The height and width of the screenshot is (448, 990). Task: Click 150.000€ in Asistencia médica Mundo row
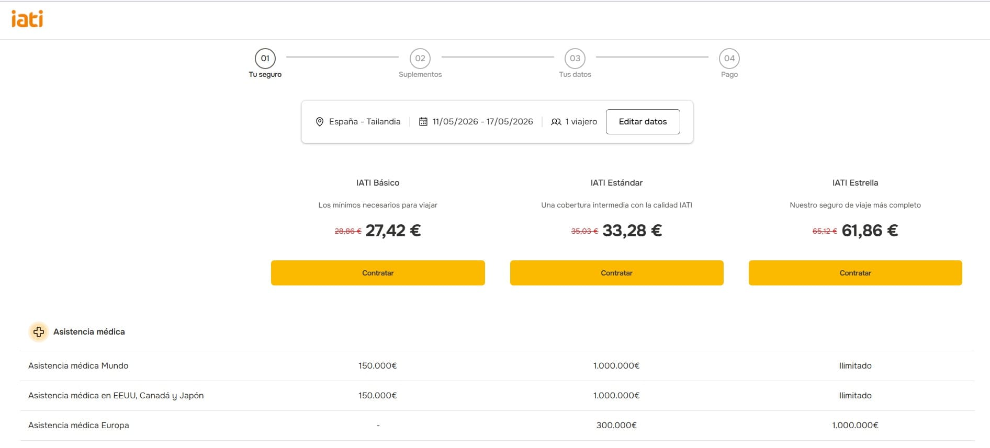[x=378, y=366]
